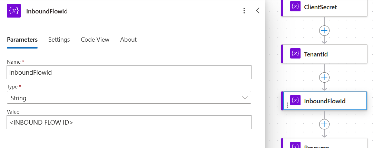Switch to the Code View tab
The image size is (373, 148).
coord(95,40)
